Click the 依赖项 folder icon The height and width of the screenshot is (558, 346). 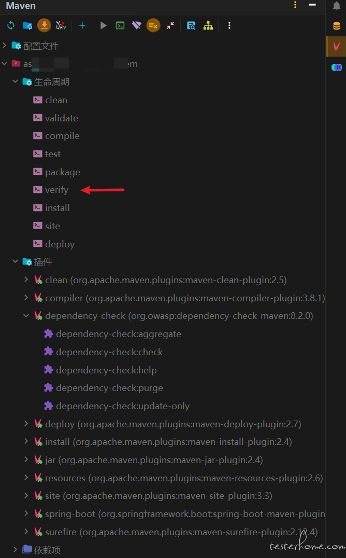click(x=27, y=550)
